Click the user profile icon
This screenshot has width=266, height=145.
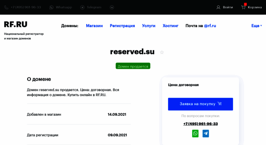[x=218, y=7]
